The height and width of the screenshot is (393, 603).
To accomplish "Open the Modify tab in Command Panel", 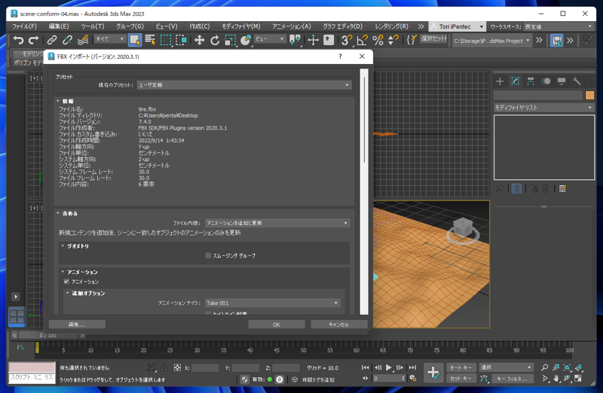I will [x=515, y=81].
